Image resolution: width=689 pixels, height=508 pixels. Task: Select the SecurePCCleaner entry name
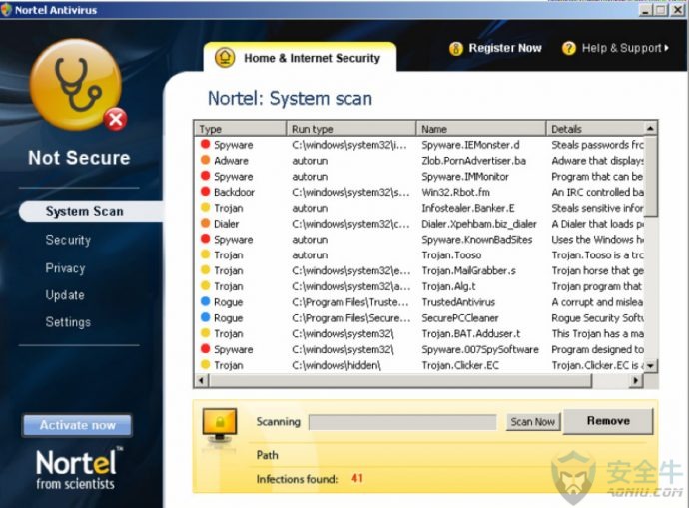pos(460,318)
